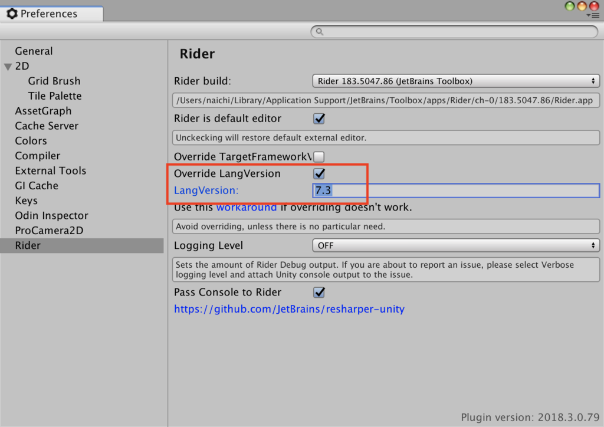Click the Rider.app path field

(386, 100)
